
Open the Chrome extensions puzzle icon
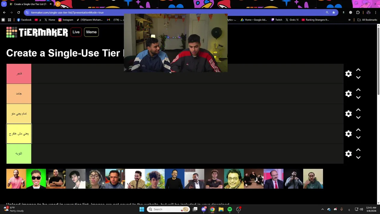tap(358, 12)
